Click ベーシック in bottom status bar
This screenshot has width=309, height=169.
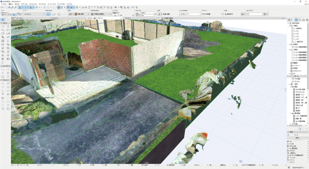coord(275,165)
